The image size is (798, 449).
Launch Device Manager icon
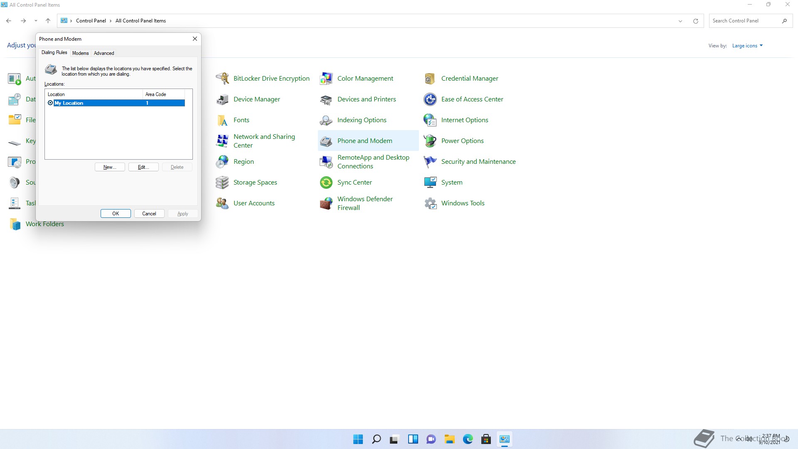pyautogui.click(x=222, y=99)
